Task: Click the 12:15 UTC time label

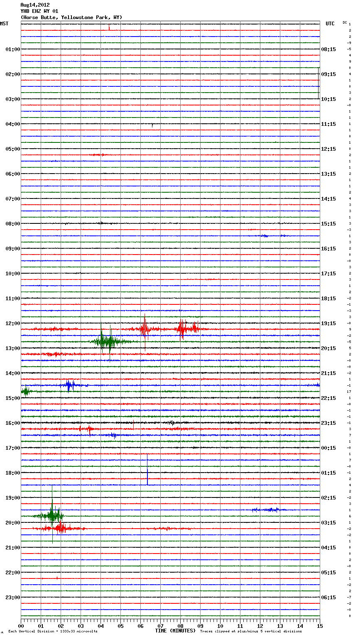Action: pyautogui.click(x=328, y=149)
